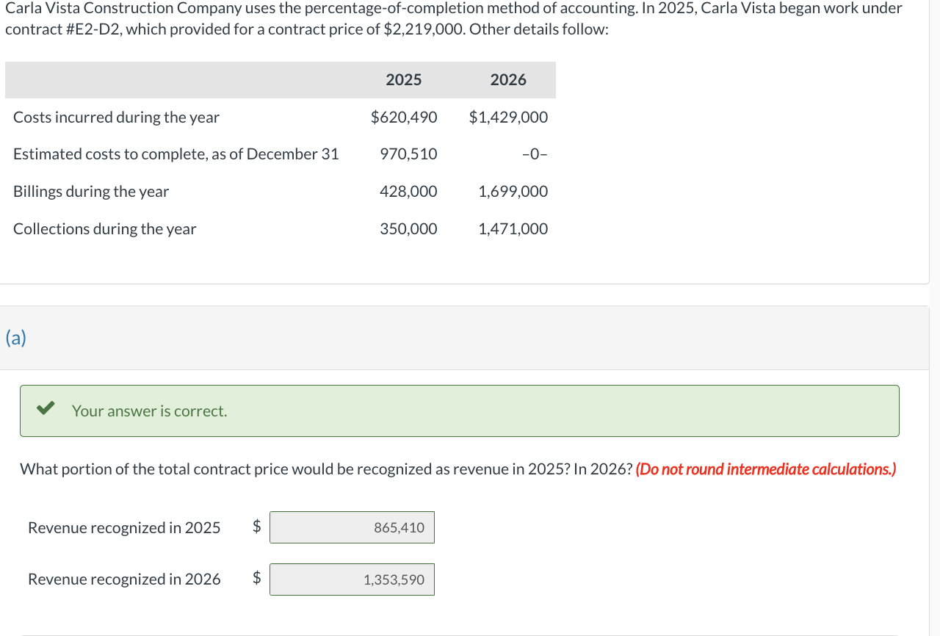Image resolution: width=940 pixels, height=636 pixels.
Task: Select the (a) part label
Action: (15, 338)
